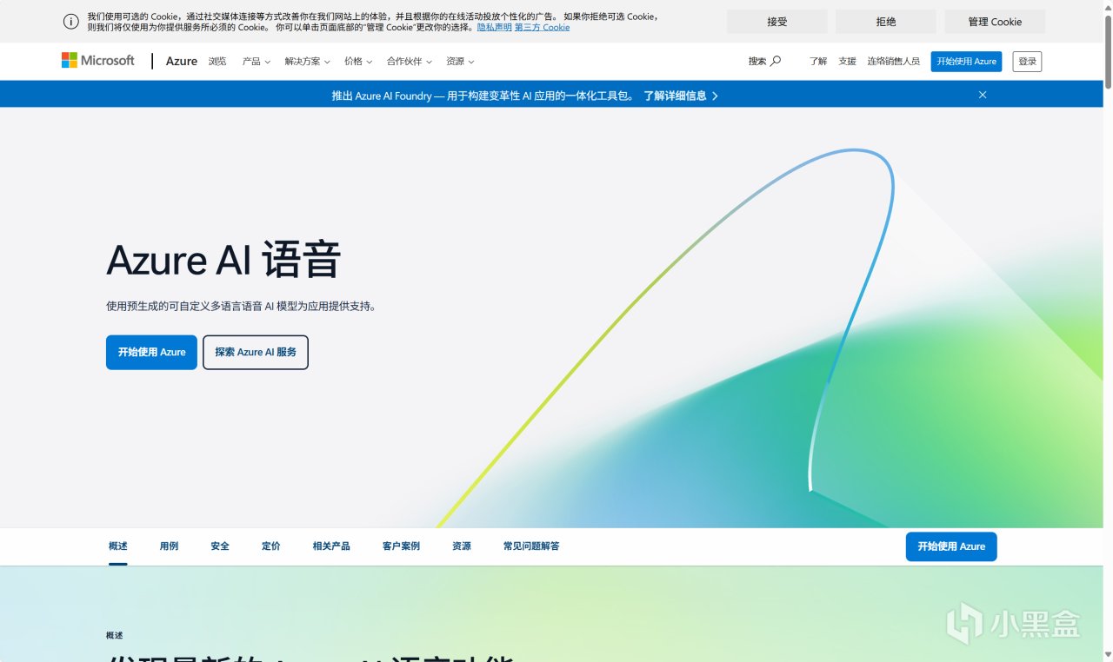The width and height of the screenshot is (1113, 662).
Task: Select the 安全 tab
Action: click(x=220, y=546)
